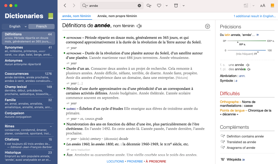Click '1 additional result in English' link
Viewport: 278px width, 164px height.
(x=254, y=16)
